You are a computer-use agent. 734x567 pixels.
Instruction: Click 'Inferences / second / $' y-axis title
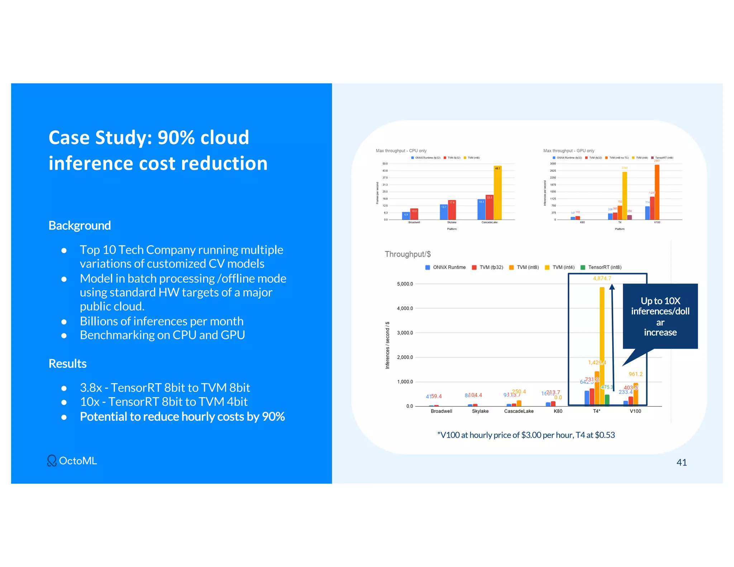coord(387,345)
